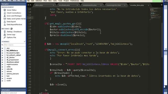Click the world database icon

click(5, 81)
